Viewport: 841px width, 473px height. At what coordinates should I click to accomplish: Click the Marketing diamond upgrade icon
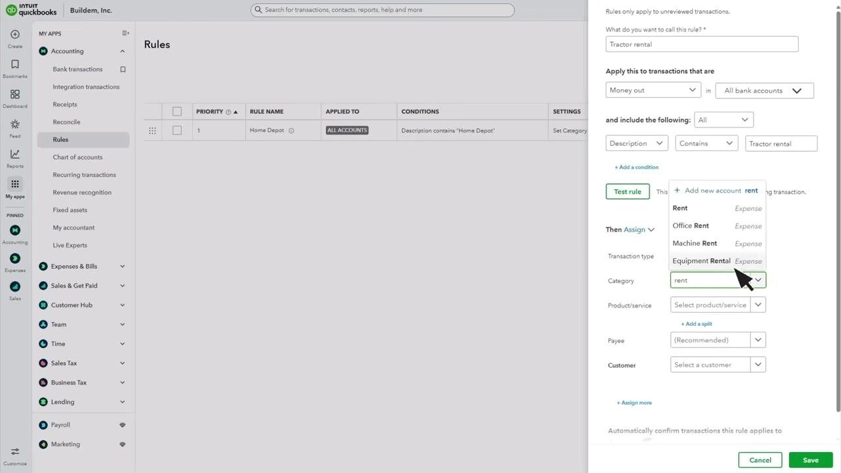(x=123, y=445)
